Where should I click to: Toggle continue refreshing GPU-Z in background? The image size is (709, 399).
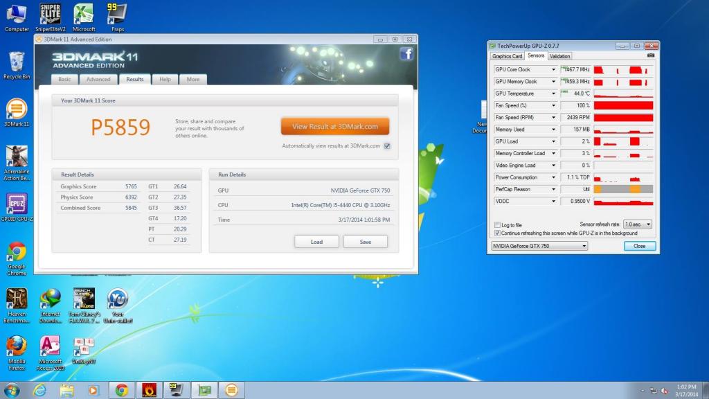[x=497, y=233]
